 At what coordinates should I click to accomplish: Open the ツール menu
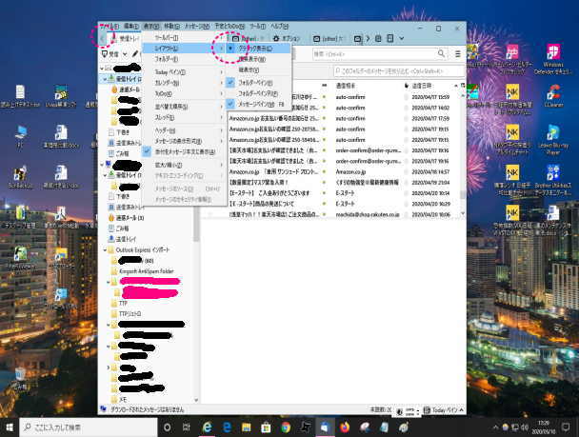pyautogui.click(x=257, y=27)
